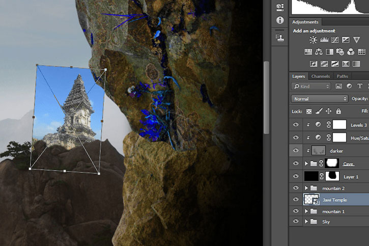Hide the Jawi Temple layer

pos(296,199)
